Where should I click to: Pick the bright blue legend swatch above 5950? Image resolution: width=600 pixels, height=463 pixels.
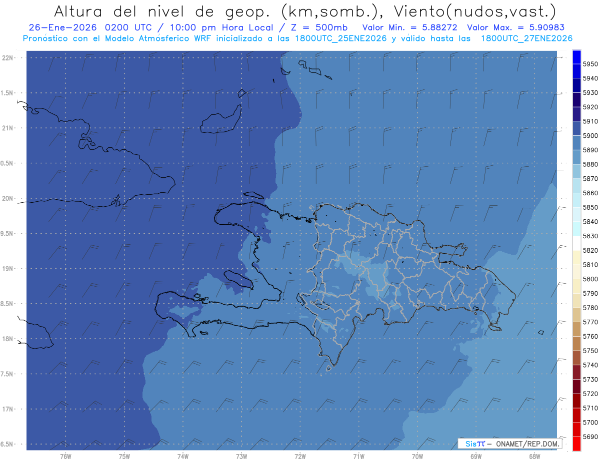[x=576, y=56]
